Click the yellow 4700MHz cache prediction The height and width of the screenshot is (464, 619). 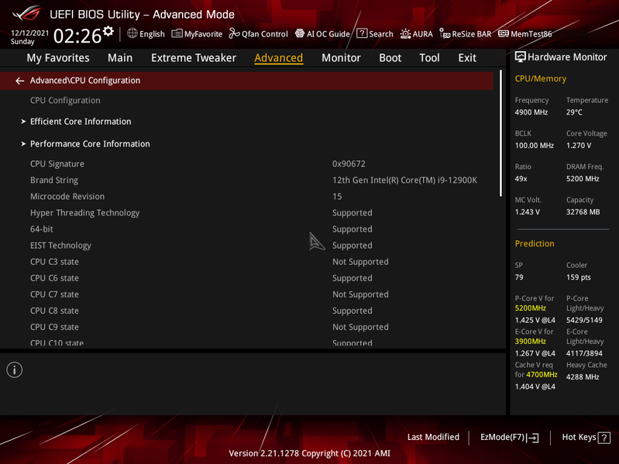[542, 374]
